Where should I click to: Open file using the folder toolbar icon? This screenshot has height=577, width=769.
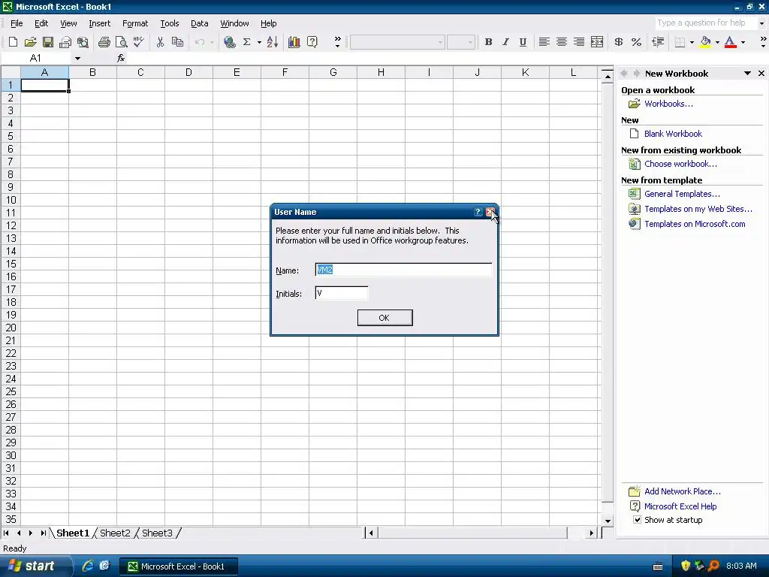point(30,42)
